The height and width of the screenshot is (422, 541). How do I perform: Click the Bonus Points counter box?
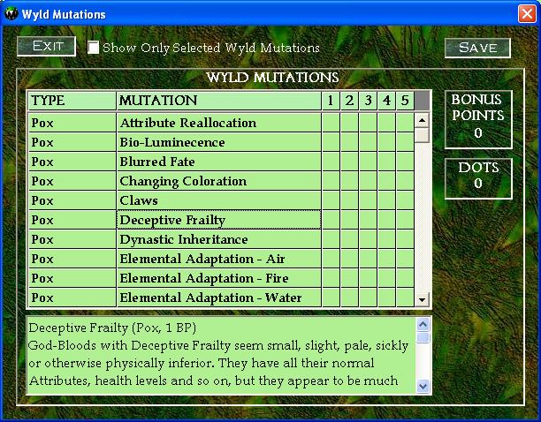[478, 119]
